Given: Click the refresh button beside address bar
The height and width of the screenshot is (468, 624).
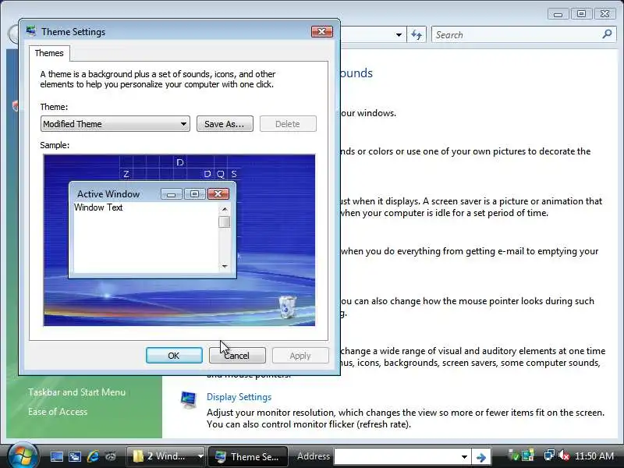Looking at the screenshot, I should [x=417, y=34].
